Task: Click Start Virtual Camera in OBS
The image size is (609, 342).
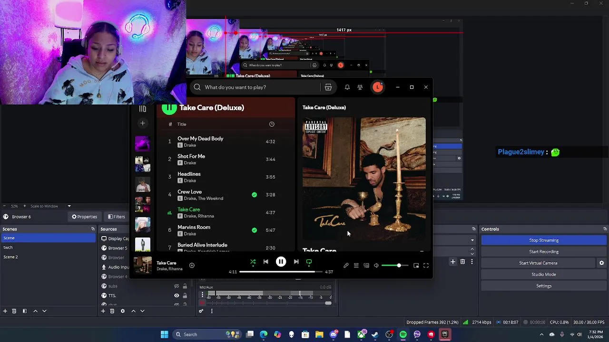Action: (x=538, y=263)
